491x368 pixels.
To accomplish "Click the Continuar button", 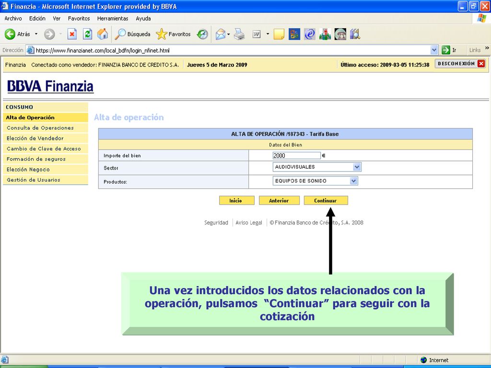I will 326,201.
